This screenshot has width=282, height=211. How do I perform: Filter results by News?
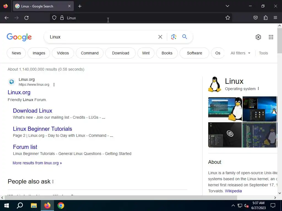(x=16, y=53)
